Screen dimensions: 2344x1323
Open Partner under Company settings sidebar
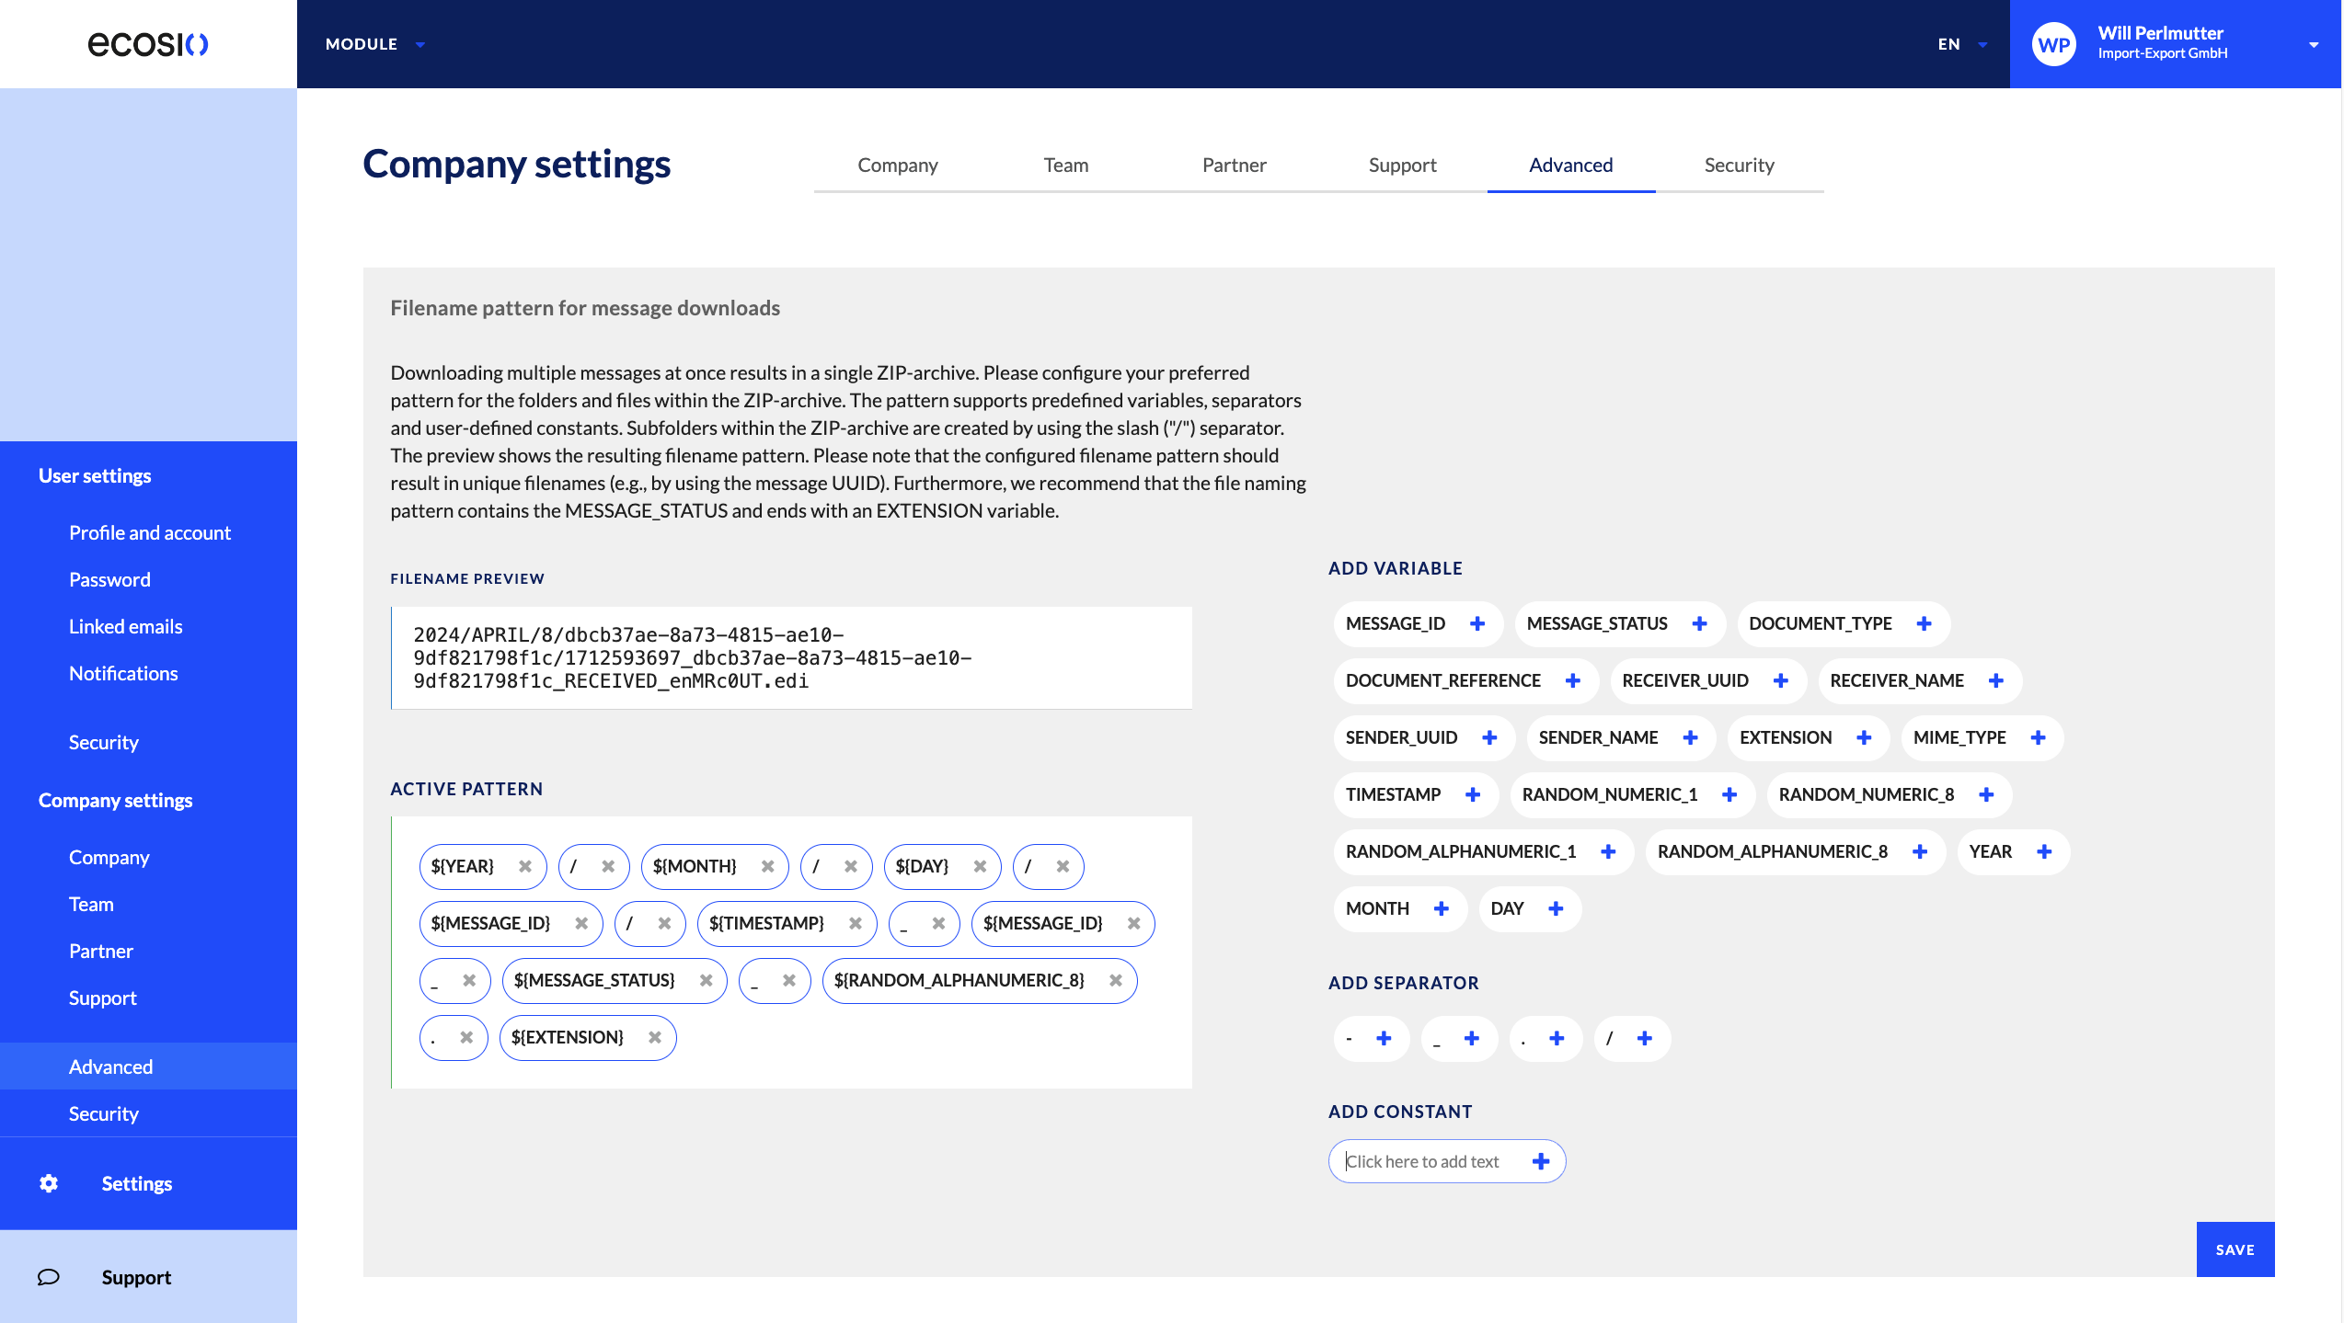coord(101,951)
